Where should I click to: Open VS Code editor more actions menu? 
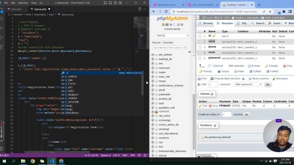click(x=145, y=9)
